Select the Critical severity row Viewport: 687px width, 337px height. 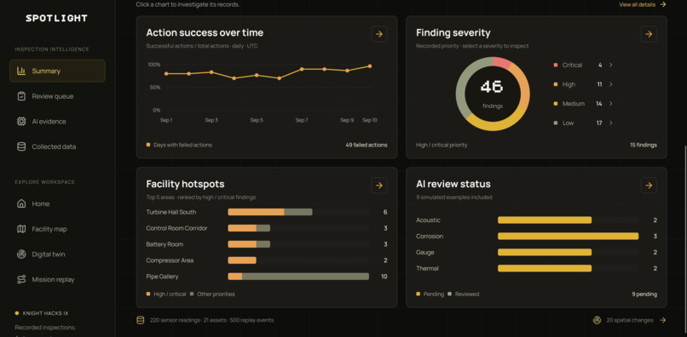583,65
